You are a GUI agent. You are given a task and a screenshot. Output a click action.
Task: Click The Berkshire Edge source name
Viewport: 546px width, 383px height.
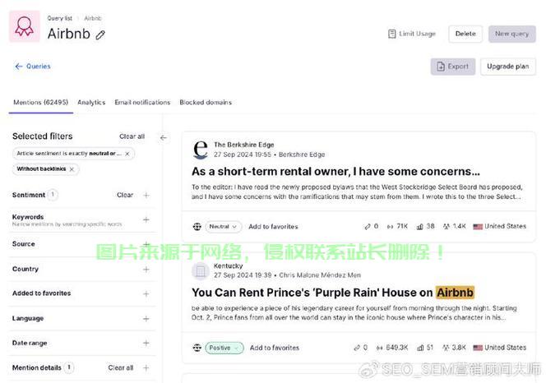(x=243, y=145)
